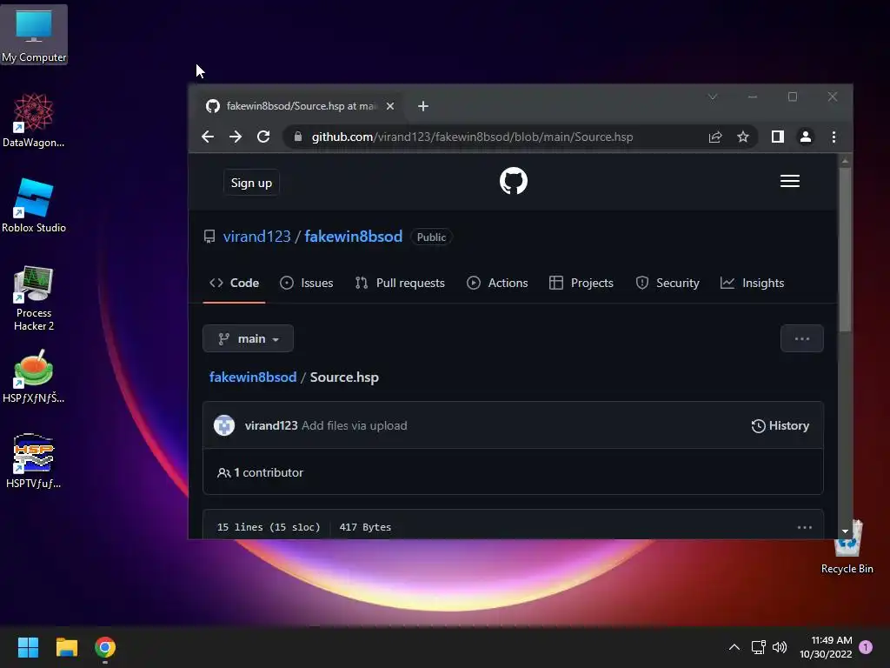Reload the GitHub page
Image resolution: width=890 pixels, height=668 pixels.
tap(263, 137)
